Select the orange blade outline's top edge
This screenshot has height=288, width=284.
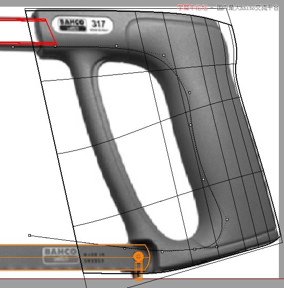tap(74, 245)
